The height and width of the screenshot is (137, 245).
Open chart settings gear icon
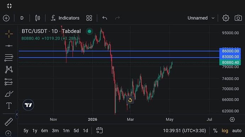226,18
